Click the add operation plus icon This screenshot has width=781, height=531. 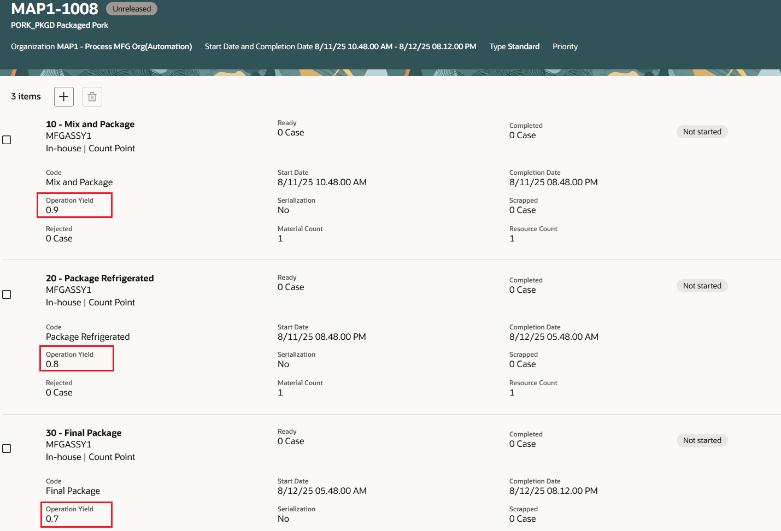(64, 97)
